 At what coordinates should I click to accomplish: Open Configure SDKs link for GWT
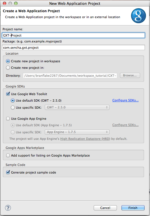[x=125, y=100]
